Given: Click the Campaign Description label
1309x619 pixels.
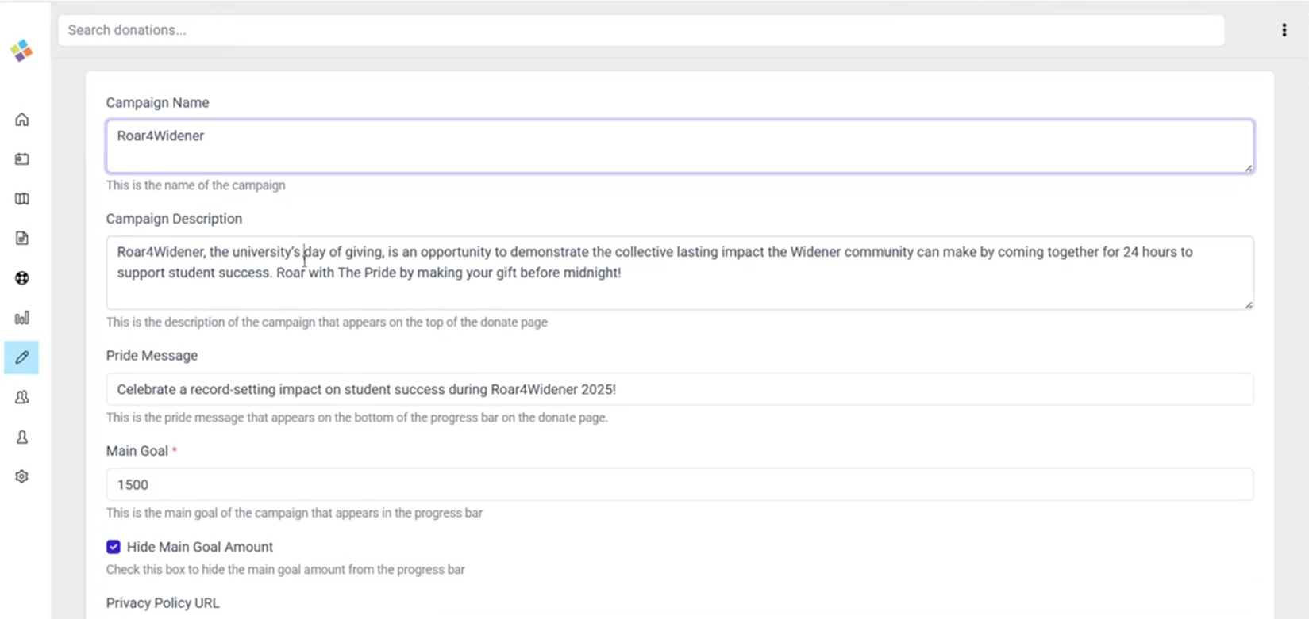Looking at the screenshot, I should 175,219.
